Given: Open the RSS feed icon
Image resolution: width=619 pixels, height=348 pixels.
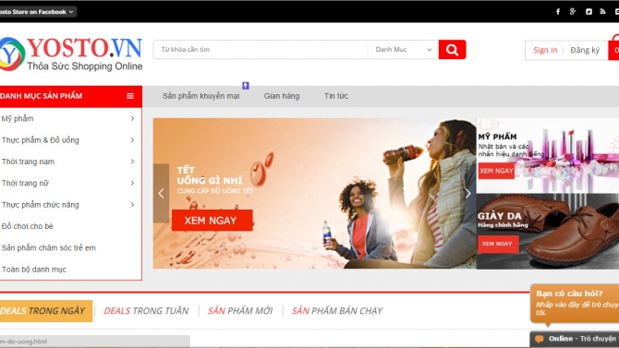Looking at the screenshot, I should click(x=602, y=12).
